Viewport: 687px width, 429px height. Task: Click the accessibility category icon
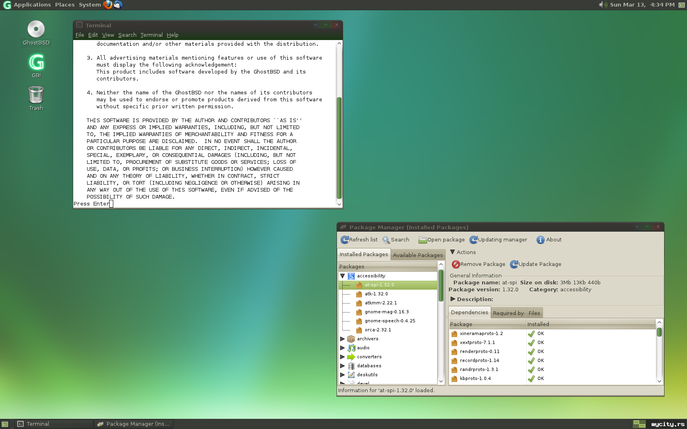(351, 276)
